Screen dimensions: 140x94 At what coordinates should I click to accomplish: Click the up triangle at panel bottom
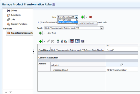(x=6, y=92)
